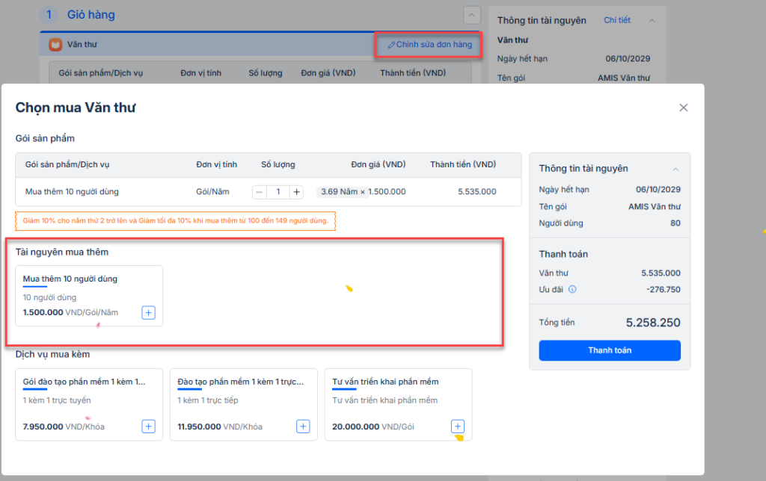The image size is (766, 481).
Task: Click the Gói/Năm unit cell
Action: tap(212, 192)
